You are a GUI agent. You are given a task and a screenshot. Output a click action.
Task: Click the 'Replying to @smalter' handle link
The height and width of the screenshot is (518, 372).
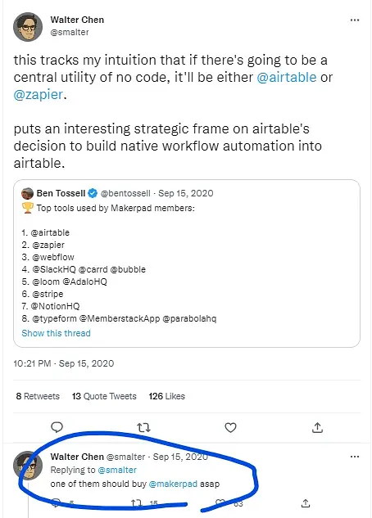point(117,470)
